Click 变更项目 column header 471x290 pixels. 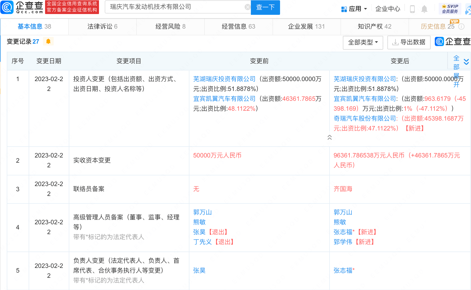[129, 61]
